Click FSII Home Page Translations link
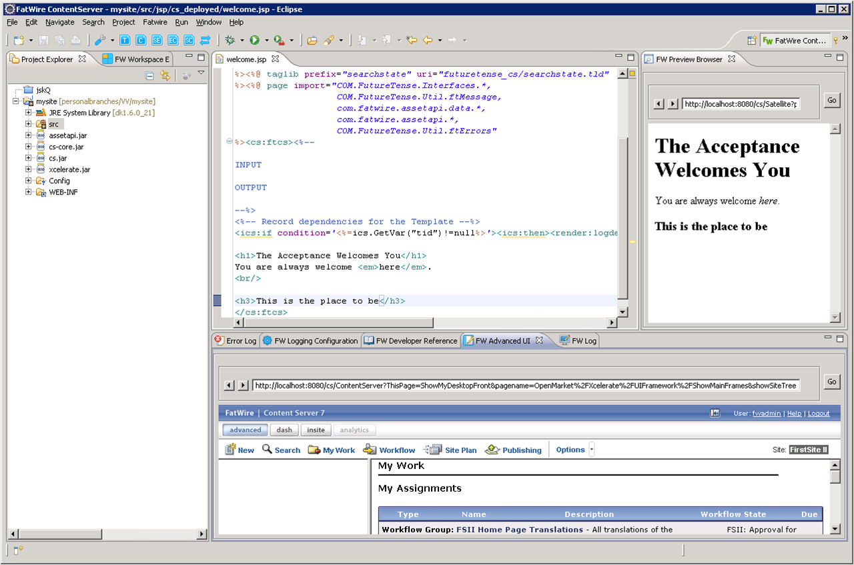 [x=520, y=530]
